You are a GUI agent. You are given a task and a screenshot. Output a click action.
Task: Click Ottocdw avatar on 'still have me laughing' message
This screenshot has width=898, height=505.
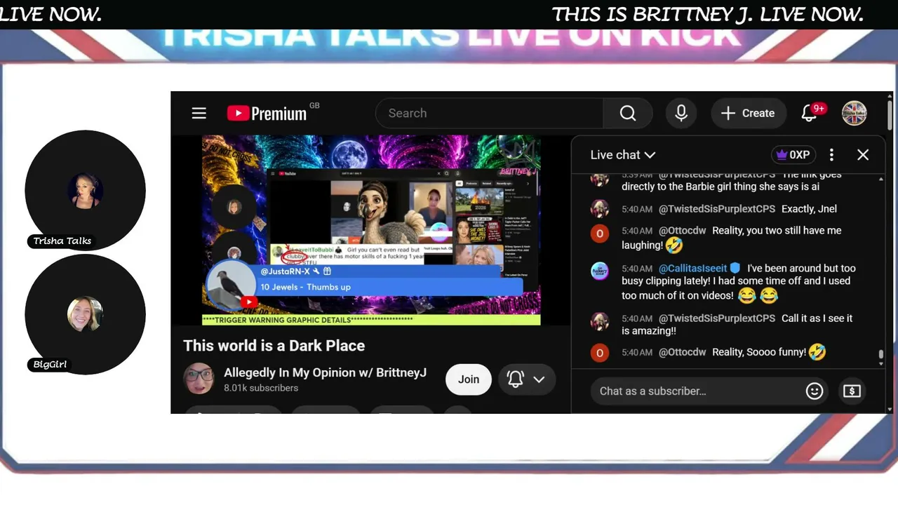600,234
